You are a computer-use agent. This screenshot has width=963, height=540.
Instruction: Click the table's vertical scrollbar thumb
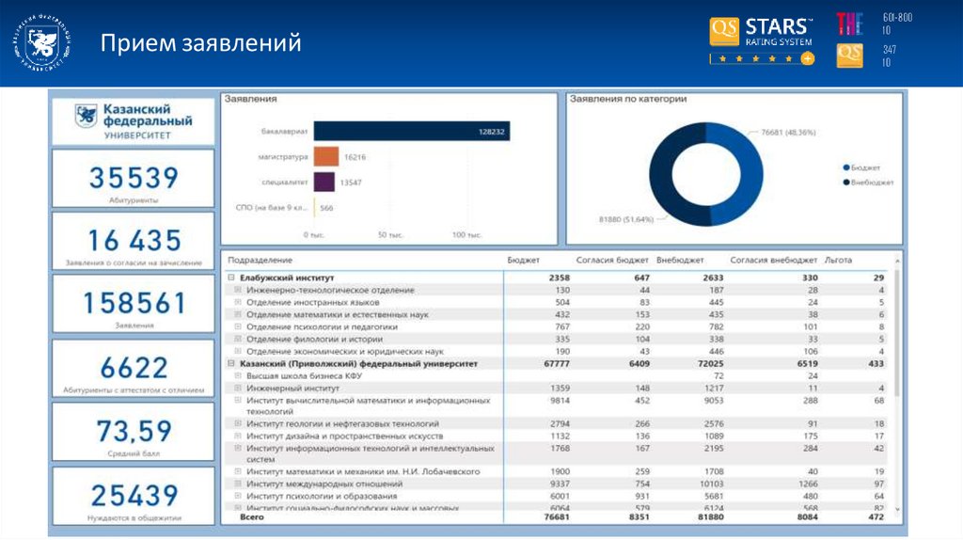coord(897,332)
